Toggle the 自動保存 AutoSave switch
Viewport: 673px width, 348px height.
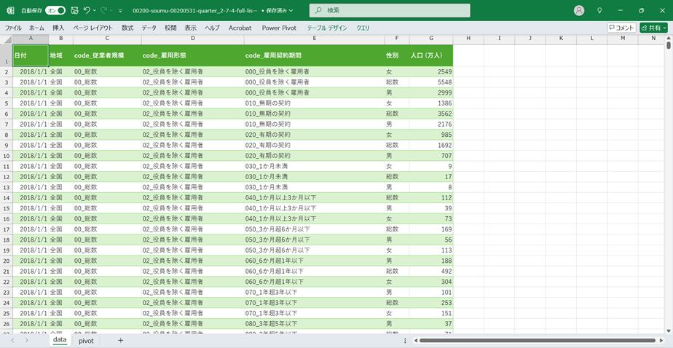pyautogui.click(x=55, y=11)
